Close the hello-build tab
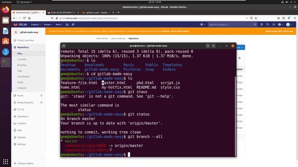298x167 pixels. pyautogui.click(x=78, y=13)
